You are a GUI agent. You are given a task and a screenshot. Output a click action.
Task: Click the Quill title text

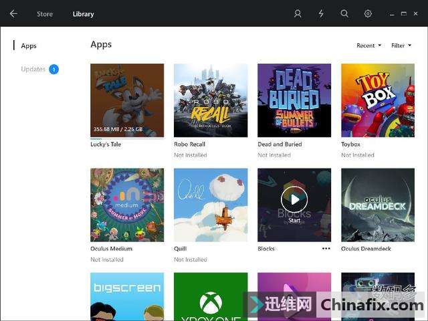(x=180, y=249)
